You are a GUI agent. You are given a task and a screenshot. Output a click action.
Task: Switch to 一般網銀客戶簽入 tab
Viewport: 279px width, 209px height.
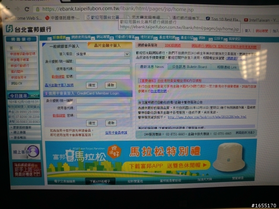click(x=64, y=46)
